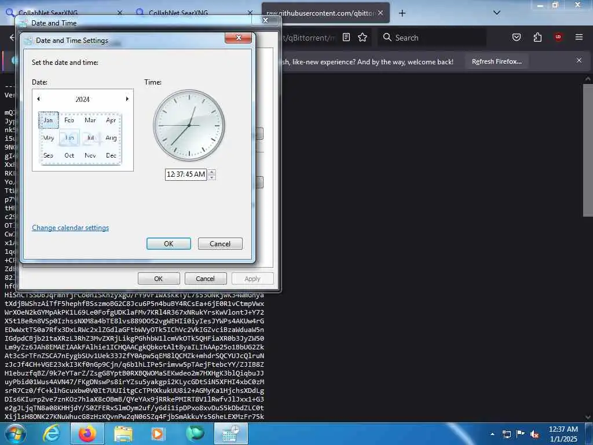
Task: Select Feb in the month calendar
Action: click(x=69, y=121)
